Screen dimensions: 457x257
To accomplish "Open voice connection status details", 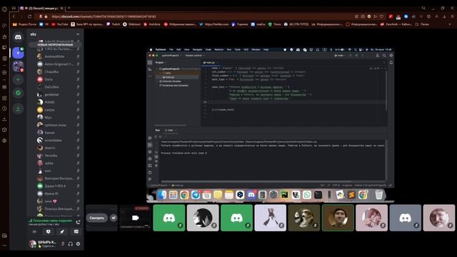I will tap(50, 221).
